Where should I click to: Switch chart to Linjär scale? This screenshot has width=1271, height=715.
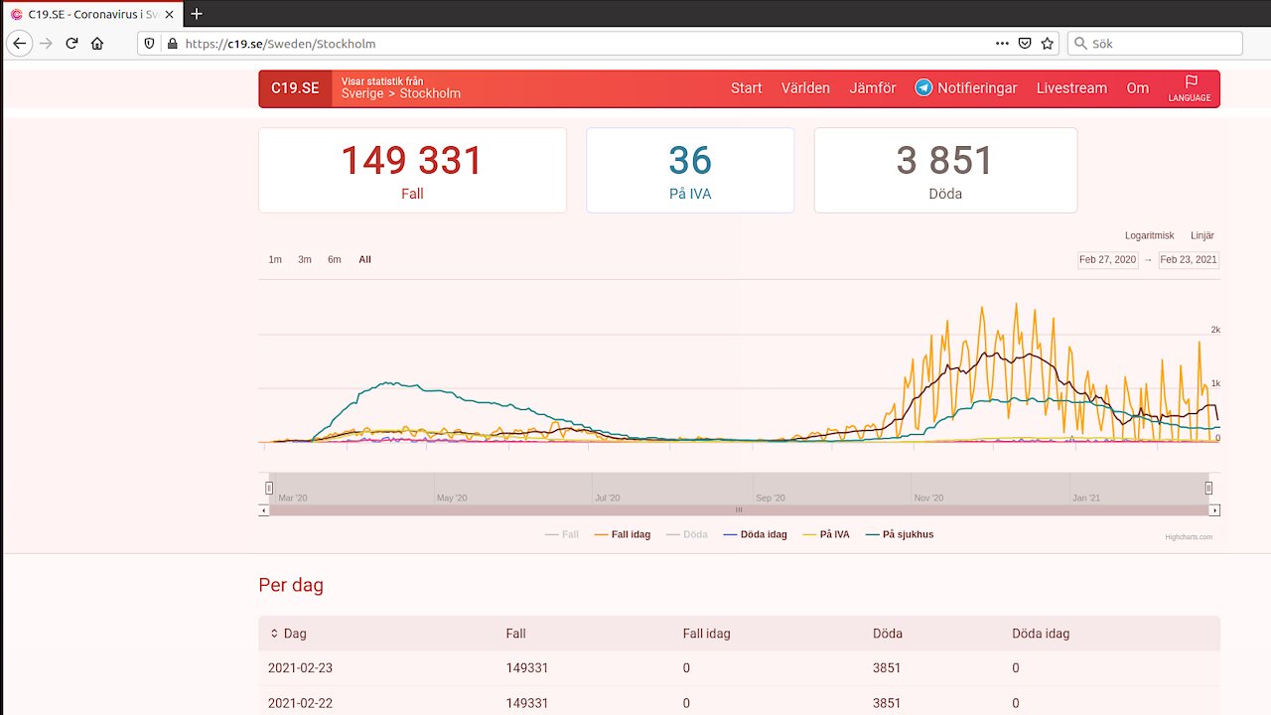click(1202, 235)
